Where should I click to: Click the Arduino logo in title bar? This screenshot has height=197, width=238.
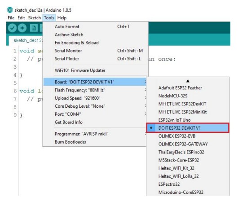(x=10, y=10)
